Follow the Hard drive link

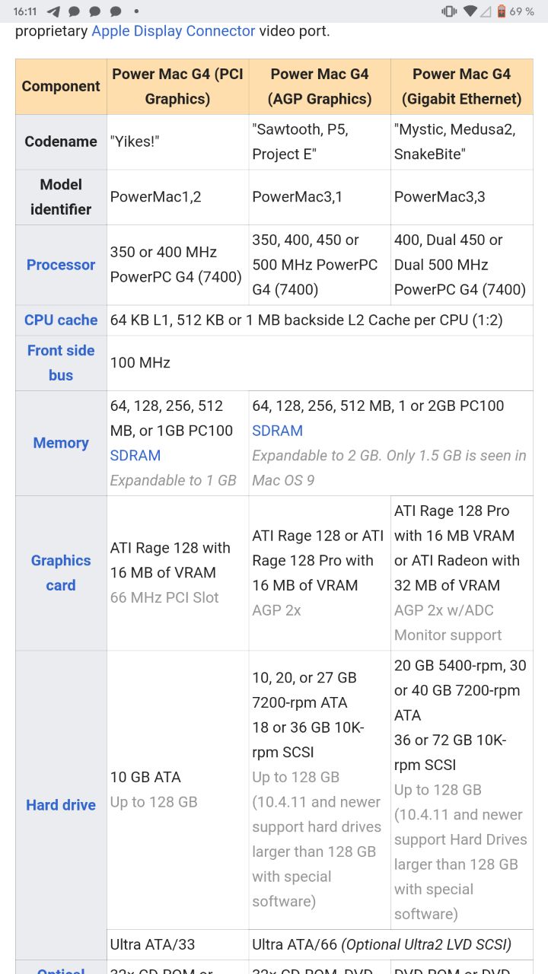pyautogui.click(x=61, y=805)
